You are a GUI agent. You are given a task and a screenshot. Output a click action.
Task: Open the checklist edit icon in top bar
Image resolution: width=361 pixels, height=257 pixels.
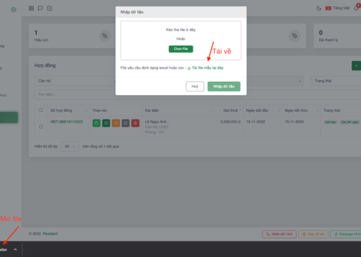click(x=50, y=8)
